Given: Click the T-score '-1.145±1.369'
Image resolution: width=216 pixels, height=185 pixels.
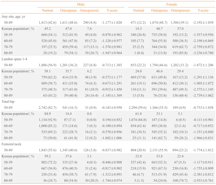Looking at the screenshot, I should tap(112, 96).
